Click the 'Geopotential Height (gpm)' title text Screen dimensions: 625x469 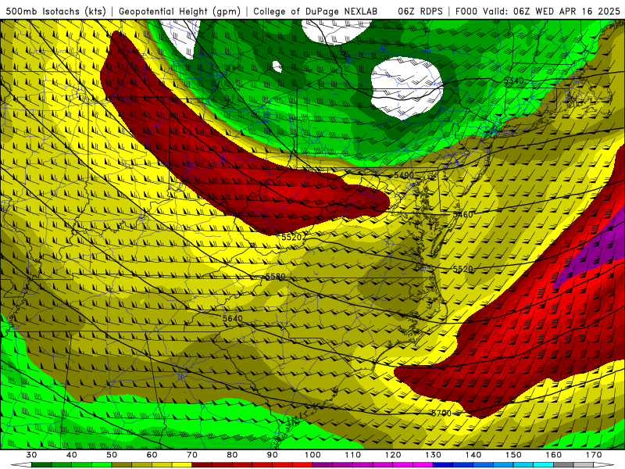tap(180, 11)
